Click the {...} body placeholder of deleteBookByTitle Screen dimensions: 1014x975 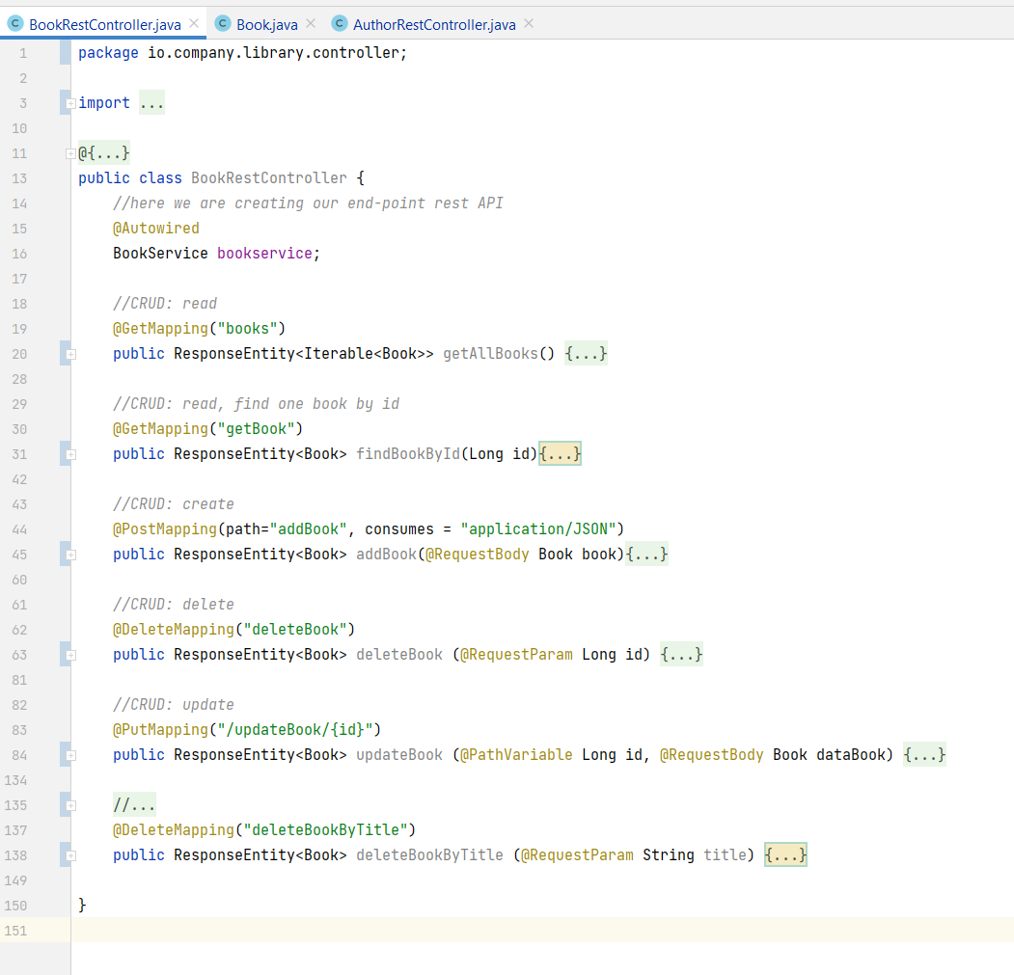(x=785, y=854)
